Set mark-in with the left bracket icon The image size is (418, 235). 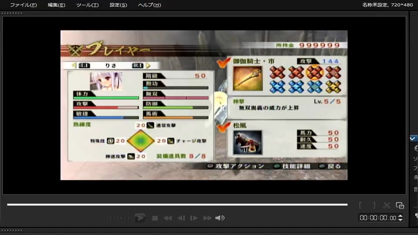coord(361,205)
